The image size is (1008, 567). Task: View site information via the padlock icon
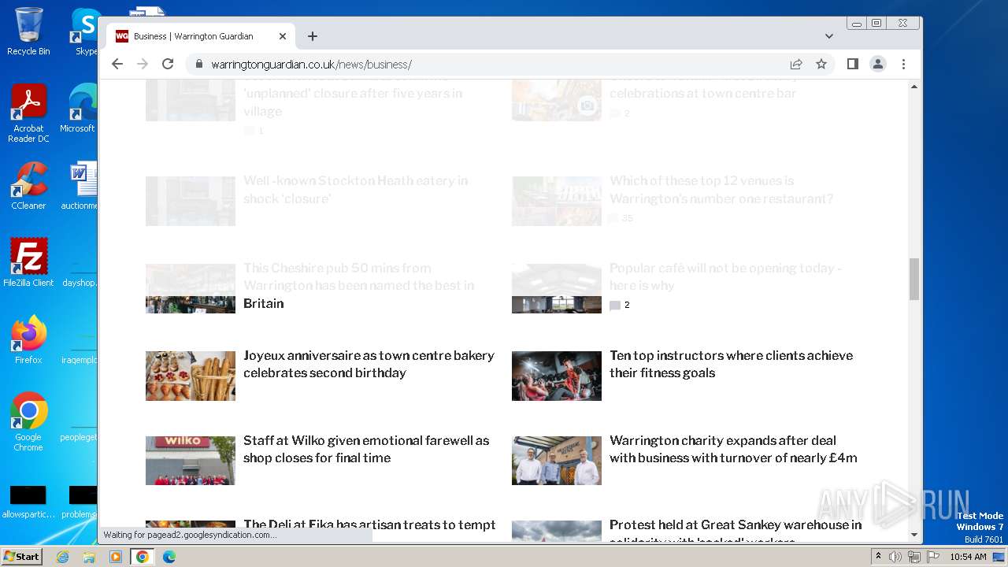tap(198, 65)
